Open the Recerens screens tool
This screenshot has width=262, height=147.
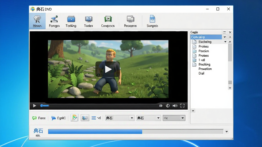pos(130,21)
